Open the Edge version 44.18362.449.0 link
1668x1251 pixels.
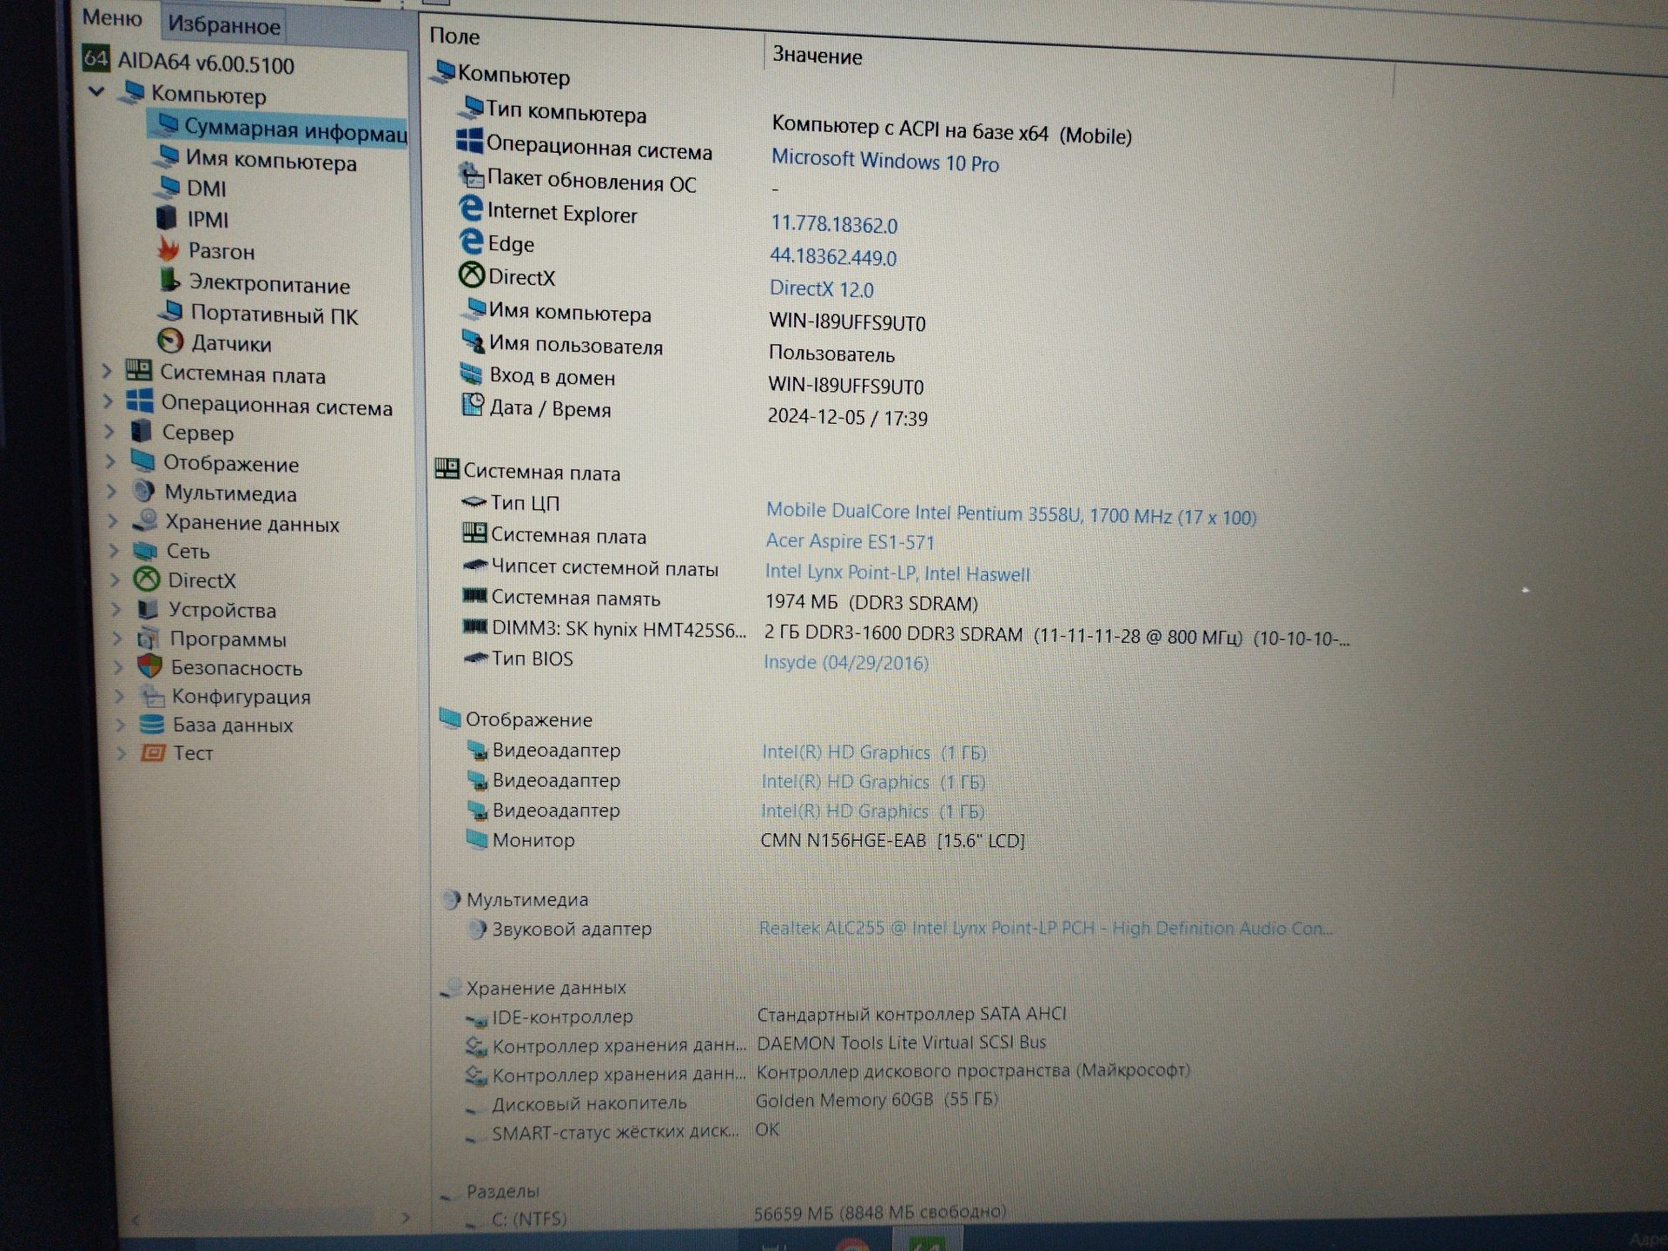click(833, 256)
